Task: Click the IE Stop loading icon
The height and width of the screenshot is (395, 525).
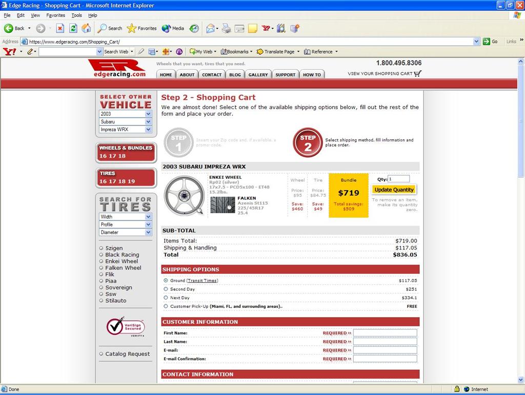Action: coord(60,28)
